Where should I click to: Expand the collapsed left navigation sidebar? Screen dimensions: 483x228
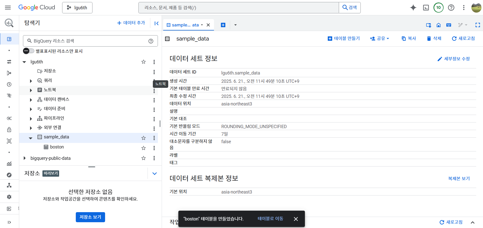pos(9,222)
